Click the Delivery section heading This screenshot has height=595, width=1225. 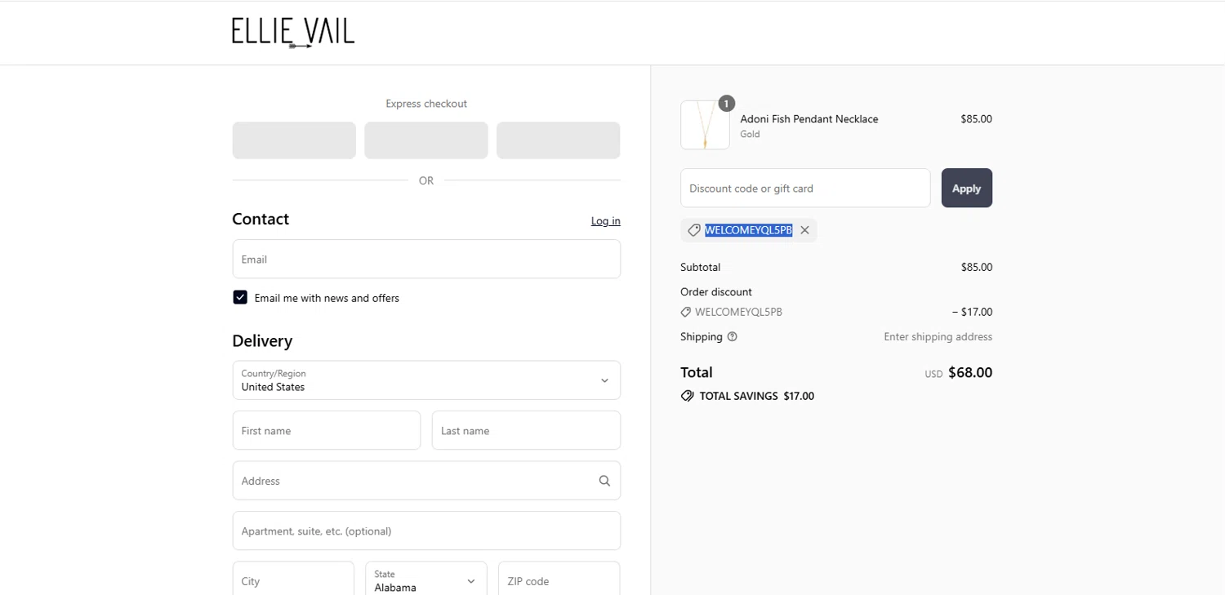tap(262, 341)
